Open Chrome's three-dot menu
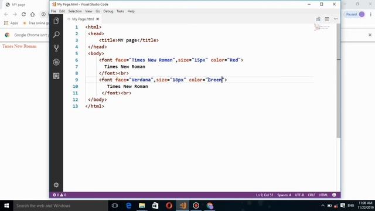This screenshot has width=375, height=211. point(370,14)
